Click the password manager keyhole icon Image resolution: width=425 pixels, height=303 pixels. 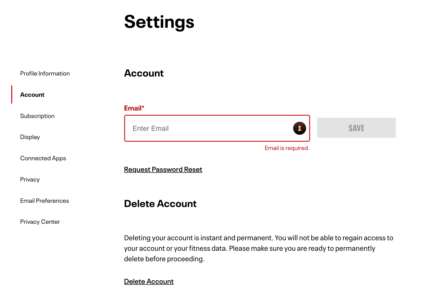coord(299,128)
